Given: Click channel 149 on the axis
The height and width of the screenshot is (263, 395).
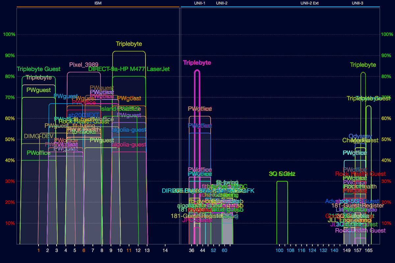Looking at the screenshot, I should pos(347,251).
